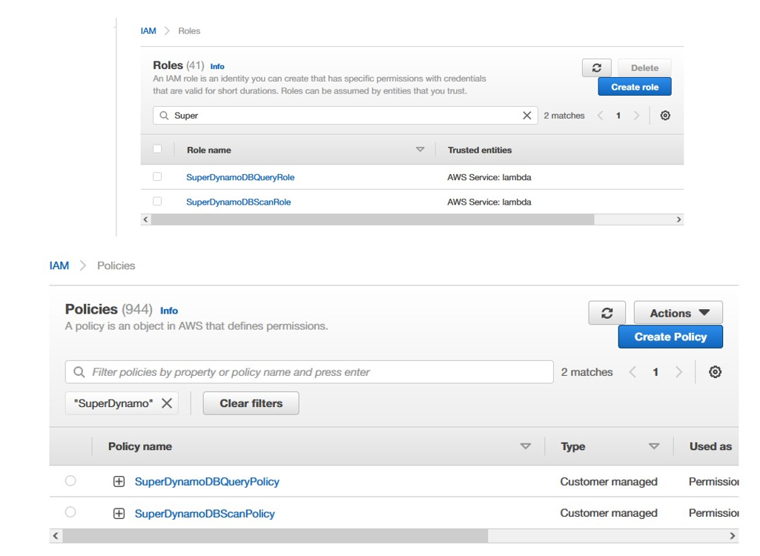Image resolution: width=760 pixels, height=556 pixels.
Task: Sort policies by Type arrow
Action: (x=654, y=446)
